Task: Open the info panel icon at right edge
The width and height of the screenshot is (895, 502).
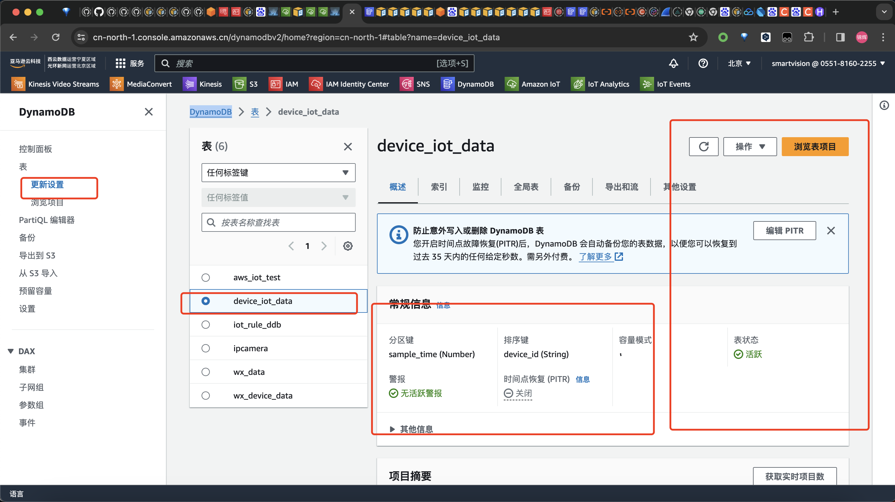Action: point(884,105)
